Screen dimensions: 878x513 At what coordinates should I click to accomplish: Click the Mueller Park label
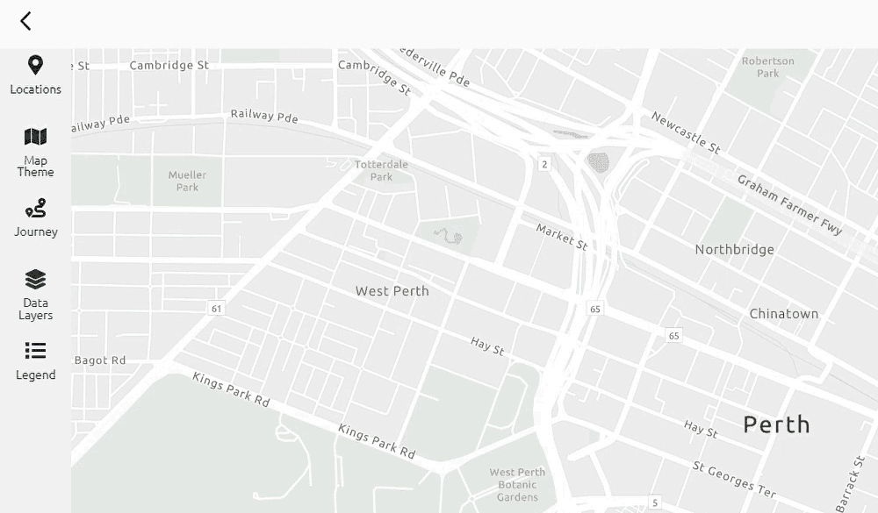pyautogui.click(x=188, y=181)
